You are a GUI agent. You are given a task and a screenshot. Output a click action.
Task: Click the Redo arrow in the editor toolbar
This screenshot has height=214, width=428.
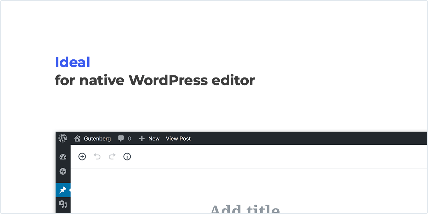tap(112, 157)
